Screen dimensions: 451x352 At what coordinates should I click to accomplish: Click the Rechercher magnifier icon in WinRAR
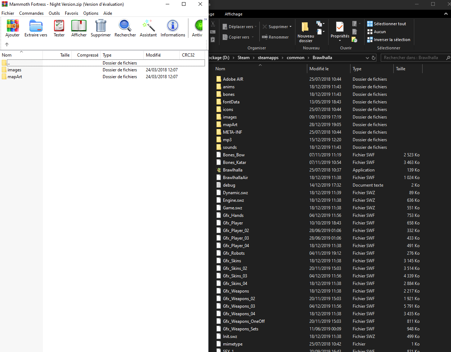click(125, 26)
